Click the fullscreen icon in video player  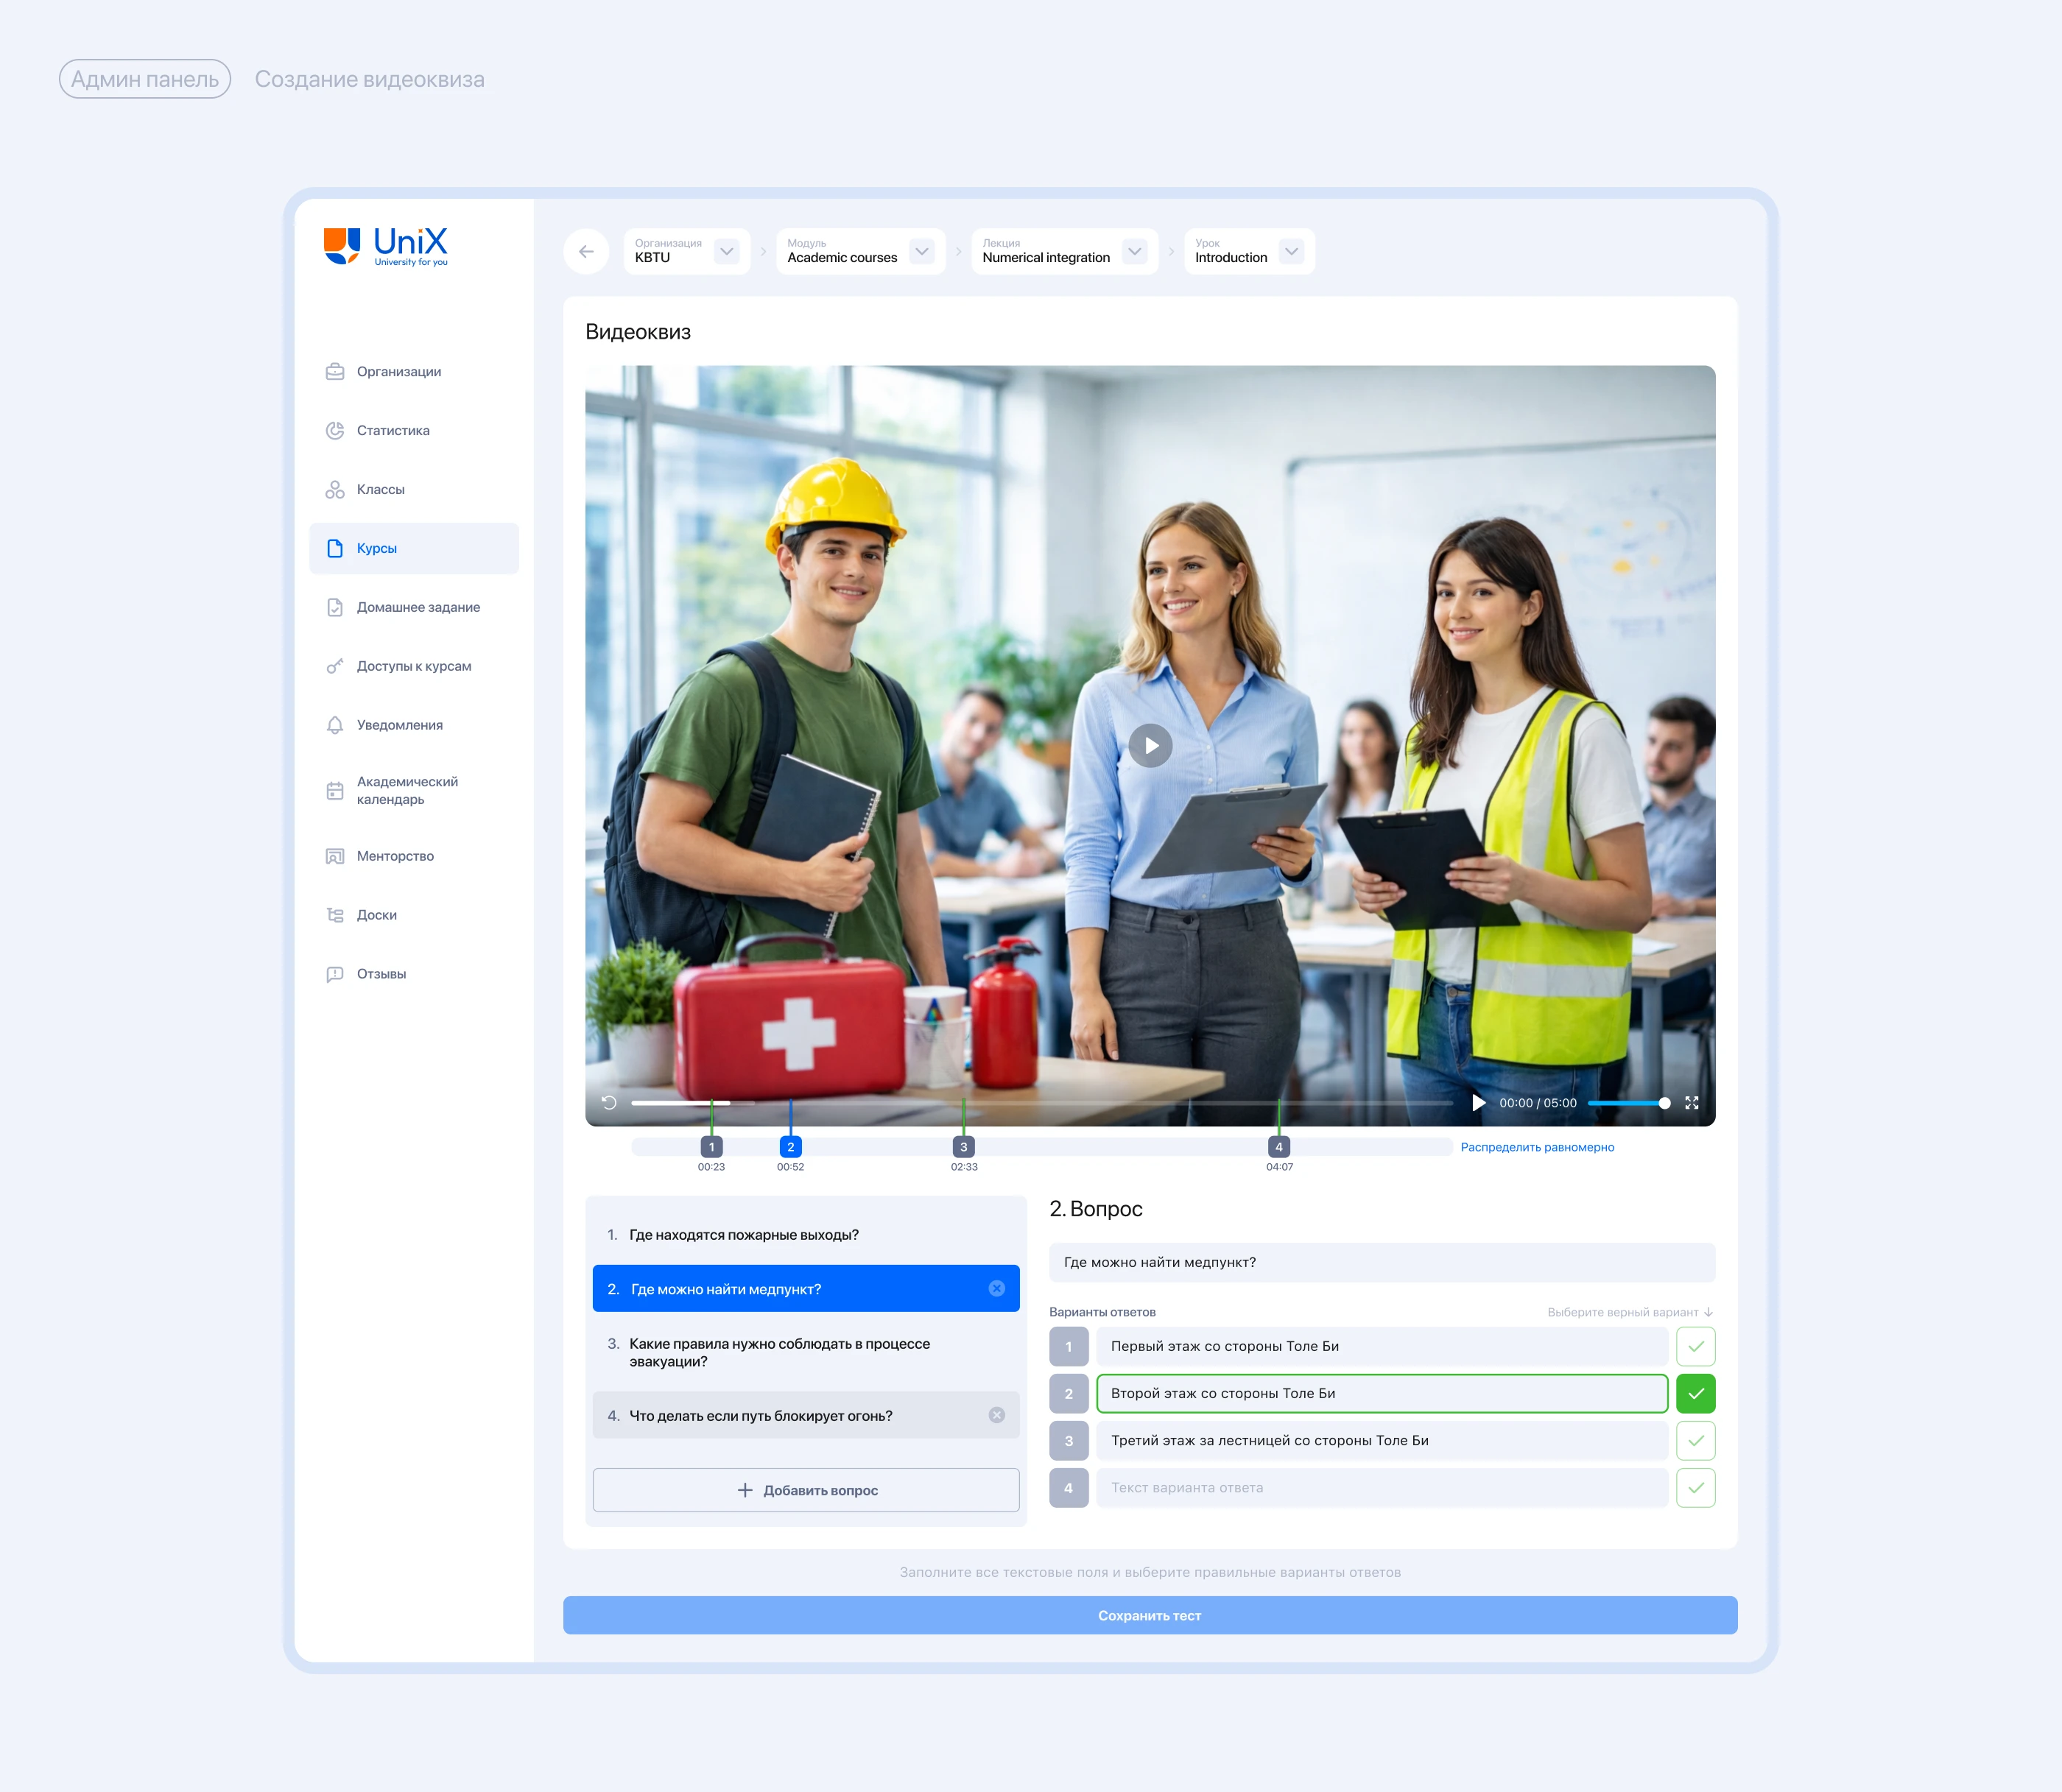[1692, 1103]
